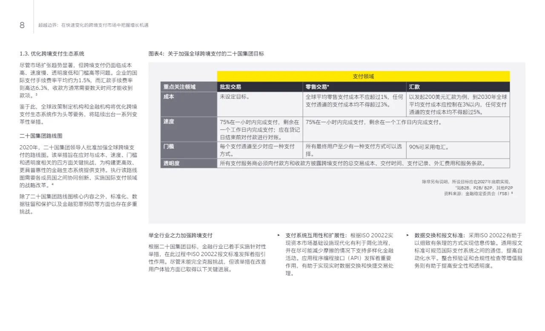Click the paragraph starting 2020年，二十国集团领导人
This screenshot has height=331, width=545.
[x=78, y=166]
